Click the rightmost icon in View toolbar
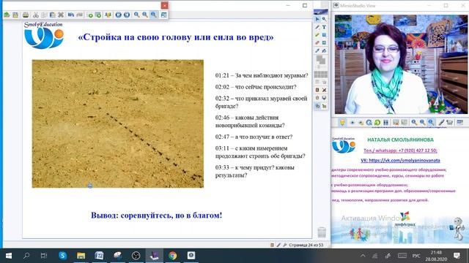The width and height of the screenshot is (469, 263). point(459,123)
